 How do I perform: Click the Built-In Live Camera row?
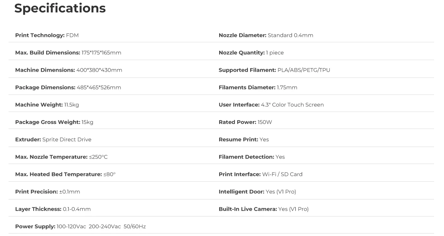pyautogui.click(x=263, y=209)
